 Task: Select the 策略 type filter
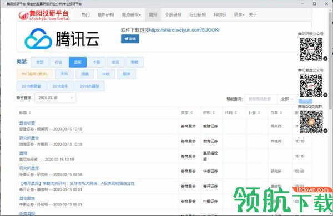click(134, 62)
